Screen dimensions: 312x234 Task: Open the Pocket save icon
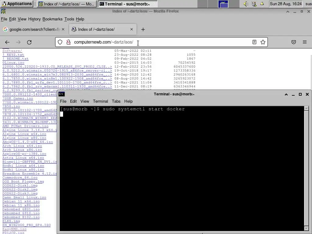[x=294, y=42]
